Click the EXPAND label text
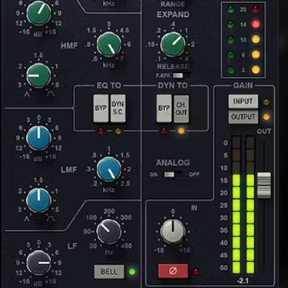The height and width of the screenshot is (288, 288). (173, 15)
